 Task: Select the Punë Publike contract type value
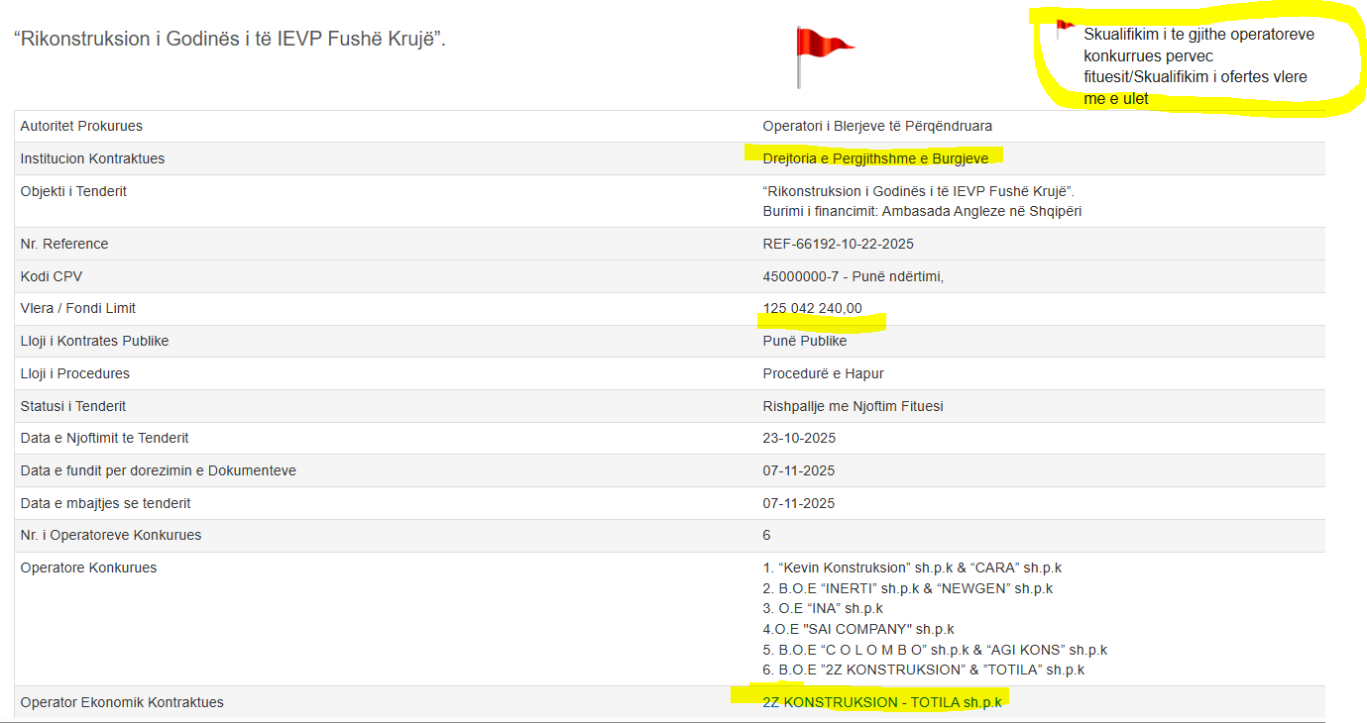tap(804, 341)
